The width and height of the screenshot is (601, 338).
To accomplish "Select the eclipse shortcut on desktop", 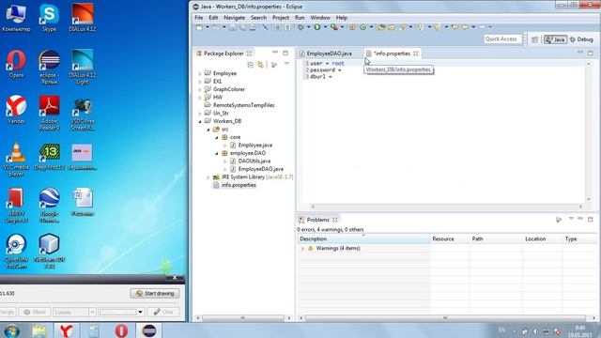I will tap(49, 67).
